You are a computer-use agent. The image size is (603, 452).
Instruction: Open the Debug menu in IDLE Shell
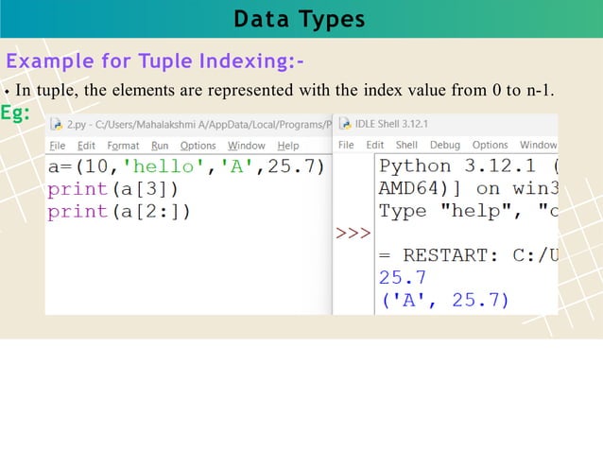click(x=445, y=145)
